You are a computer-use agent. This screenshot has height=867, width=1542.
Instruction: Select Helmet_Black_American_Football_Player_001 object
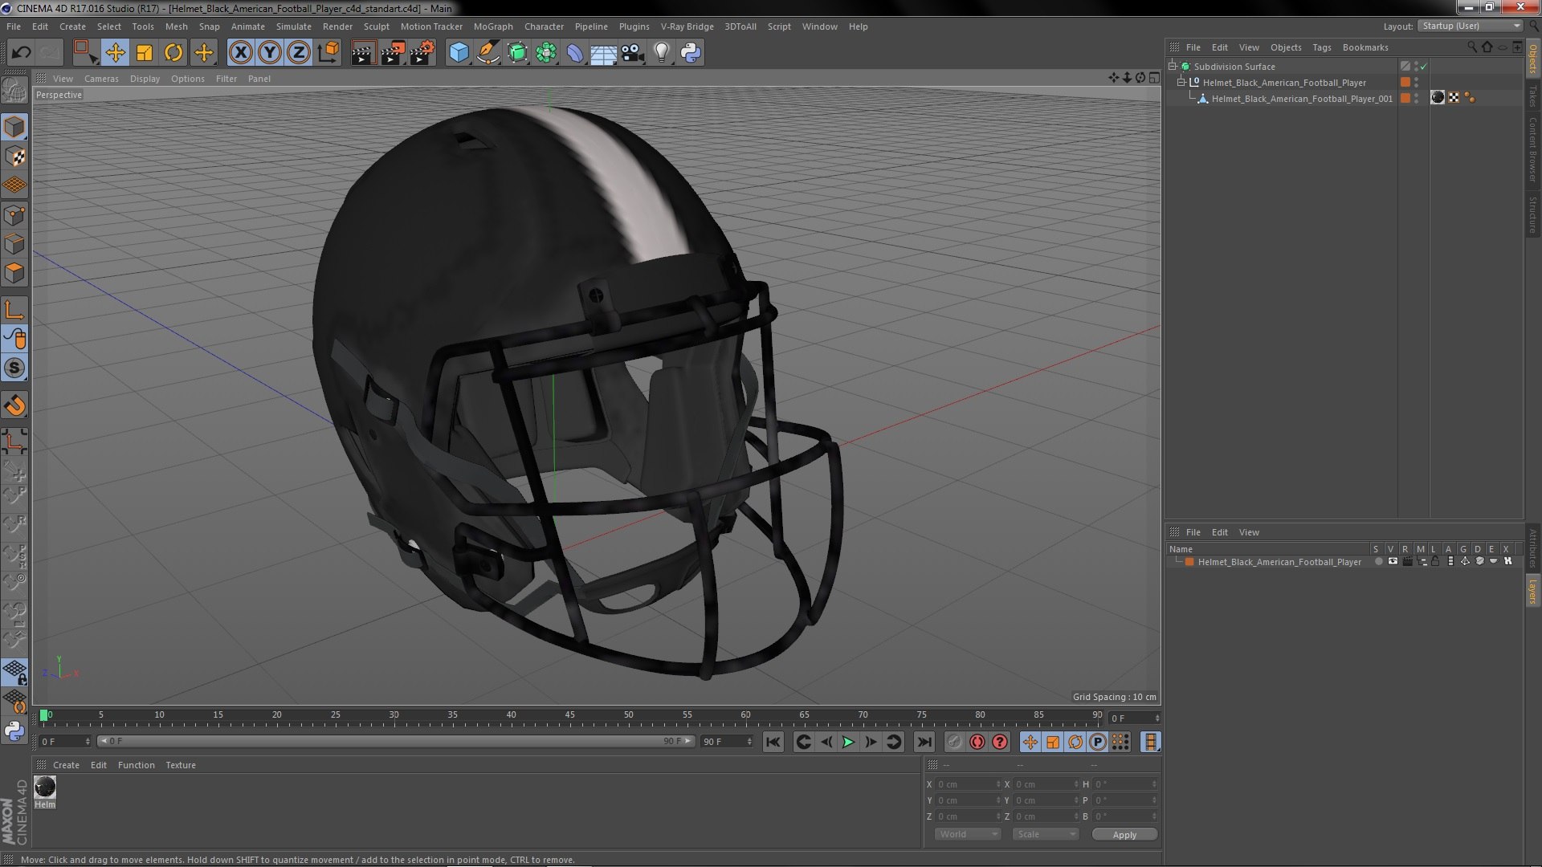tap(1302, 99)
